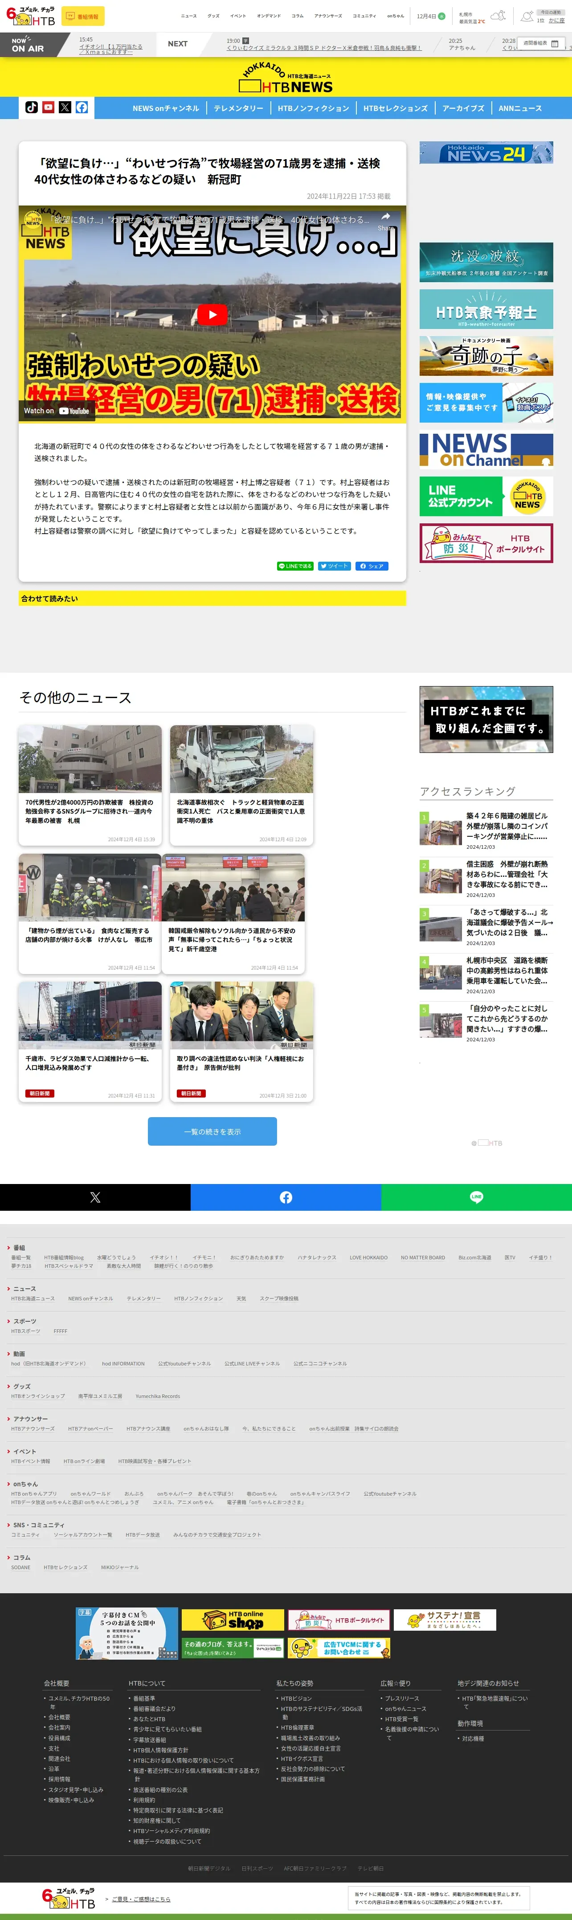This screenshot has width=572, height=1920.
Task: Open HTB's TikTok page icon
Action: (x=31, y=107)
